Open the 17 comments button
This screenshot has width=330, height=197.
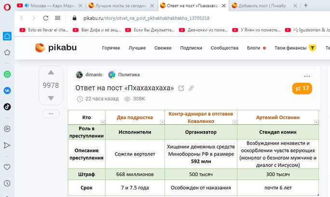(302, 88)
